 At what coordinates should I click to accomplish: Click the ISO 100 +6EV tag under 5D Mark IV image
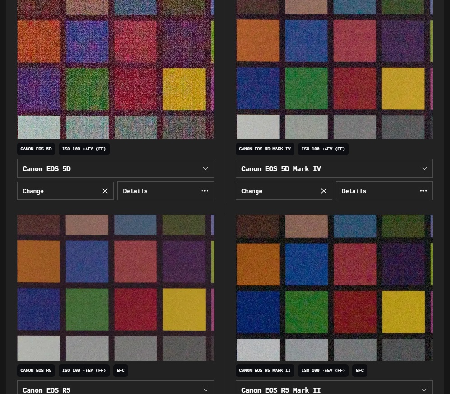point(323,149)
